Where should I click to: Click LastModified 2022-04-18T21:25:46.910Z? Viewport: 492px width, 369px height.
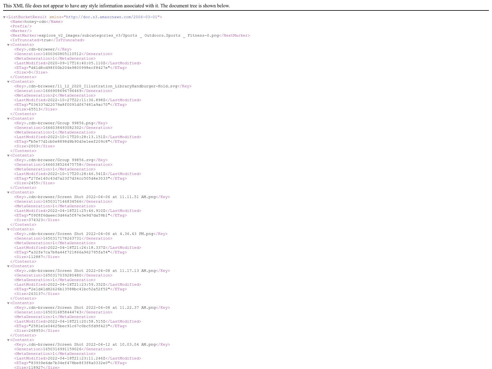(77, 211)
